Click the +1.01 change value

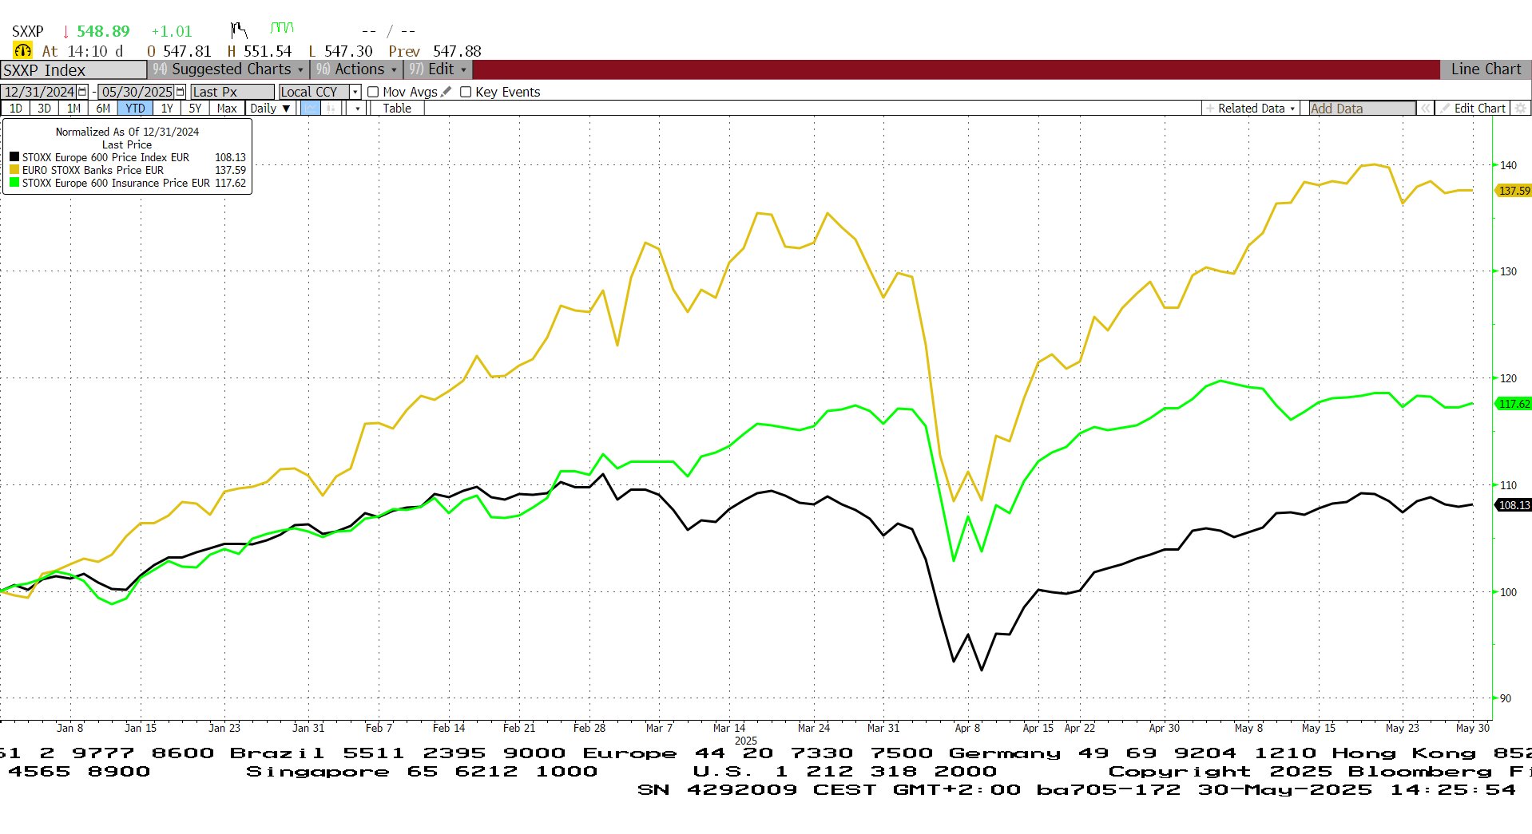(172, 31)
